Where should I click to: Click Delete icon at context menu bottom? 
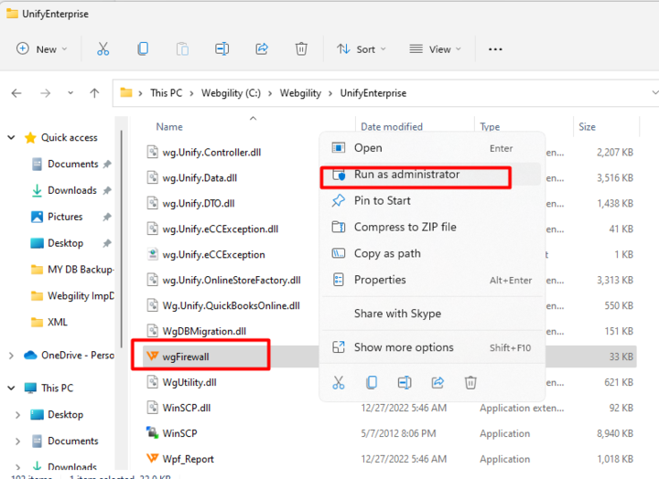pyautogui.click(x=470, y=382)
